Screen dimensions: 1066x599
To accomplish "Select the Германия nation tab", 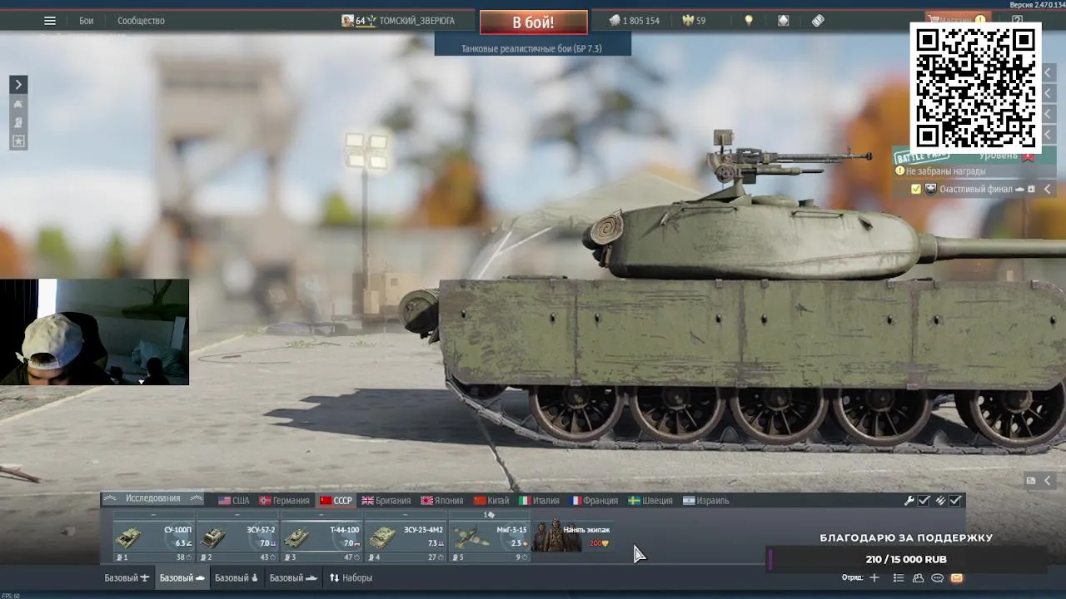I will click(x=284, y=501).
